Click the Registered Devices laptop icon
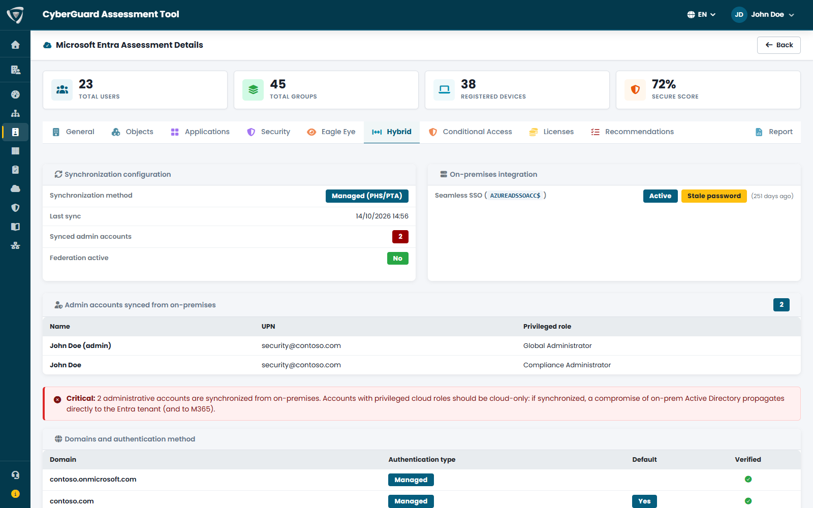Viewport: 813px width, 508px height. tap(444, 90)
